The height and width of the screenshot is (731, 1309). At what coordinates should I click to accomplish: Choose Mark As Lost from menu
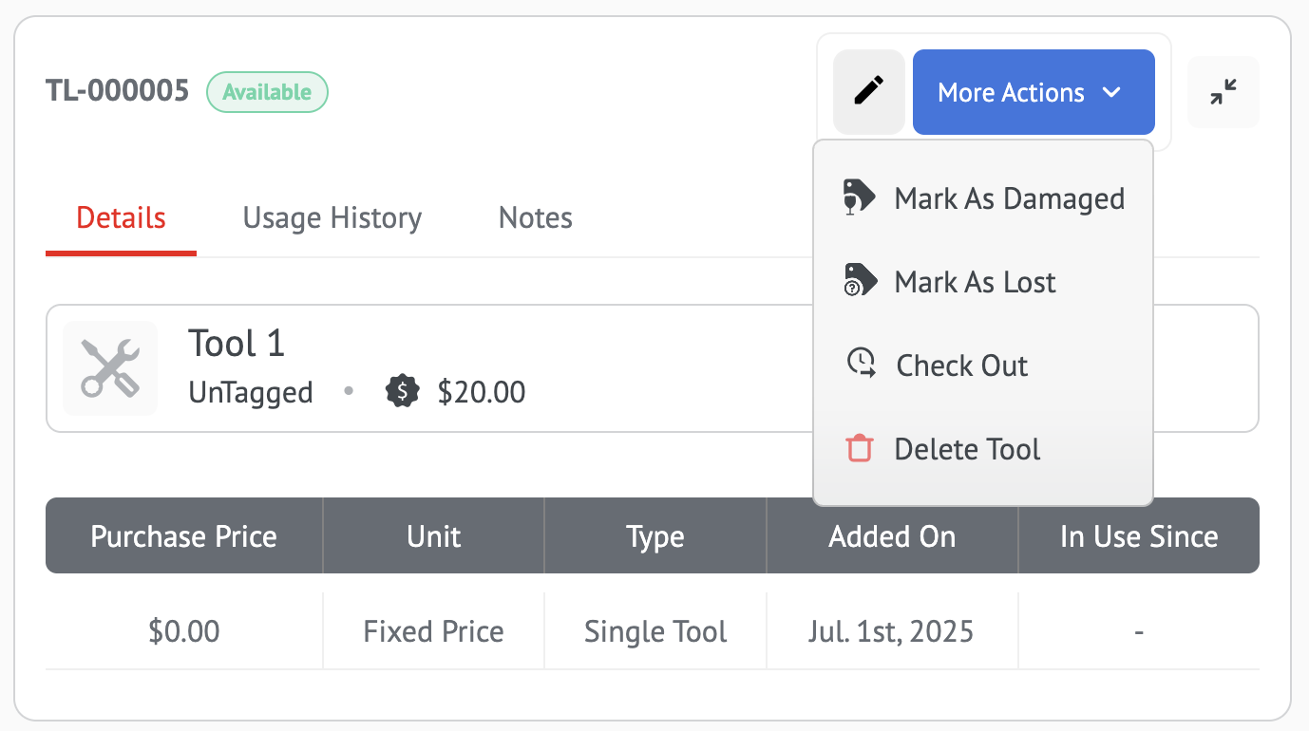click(975, 282)
